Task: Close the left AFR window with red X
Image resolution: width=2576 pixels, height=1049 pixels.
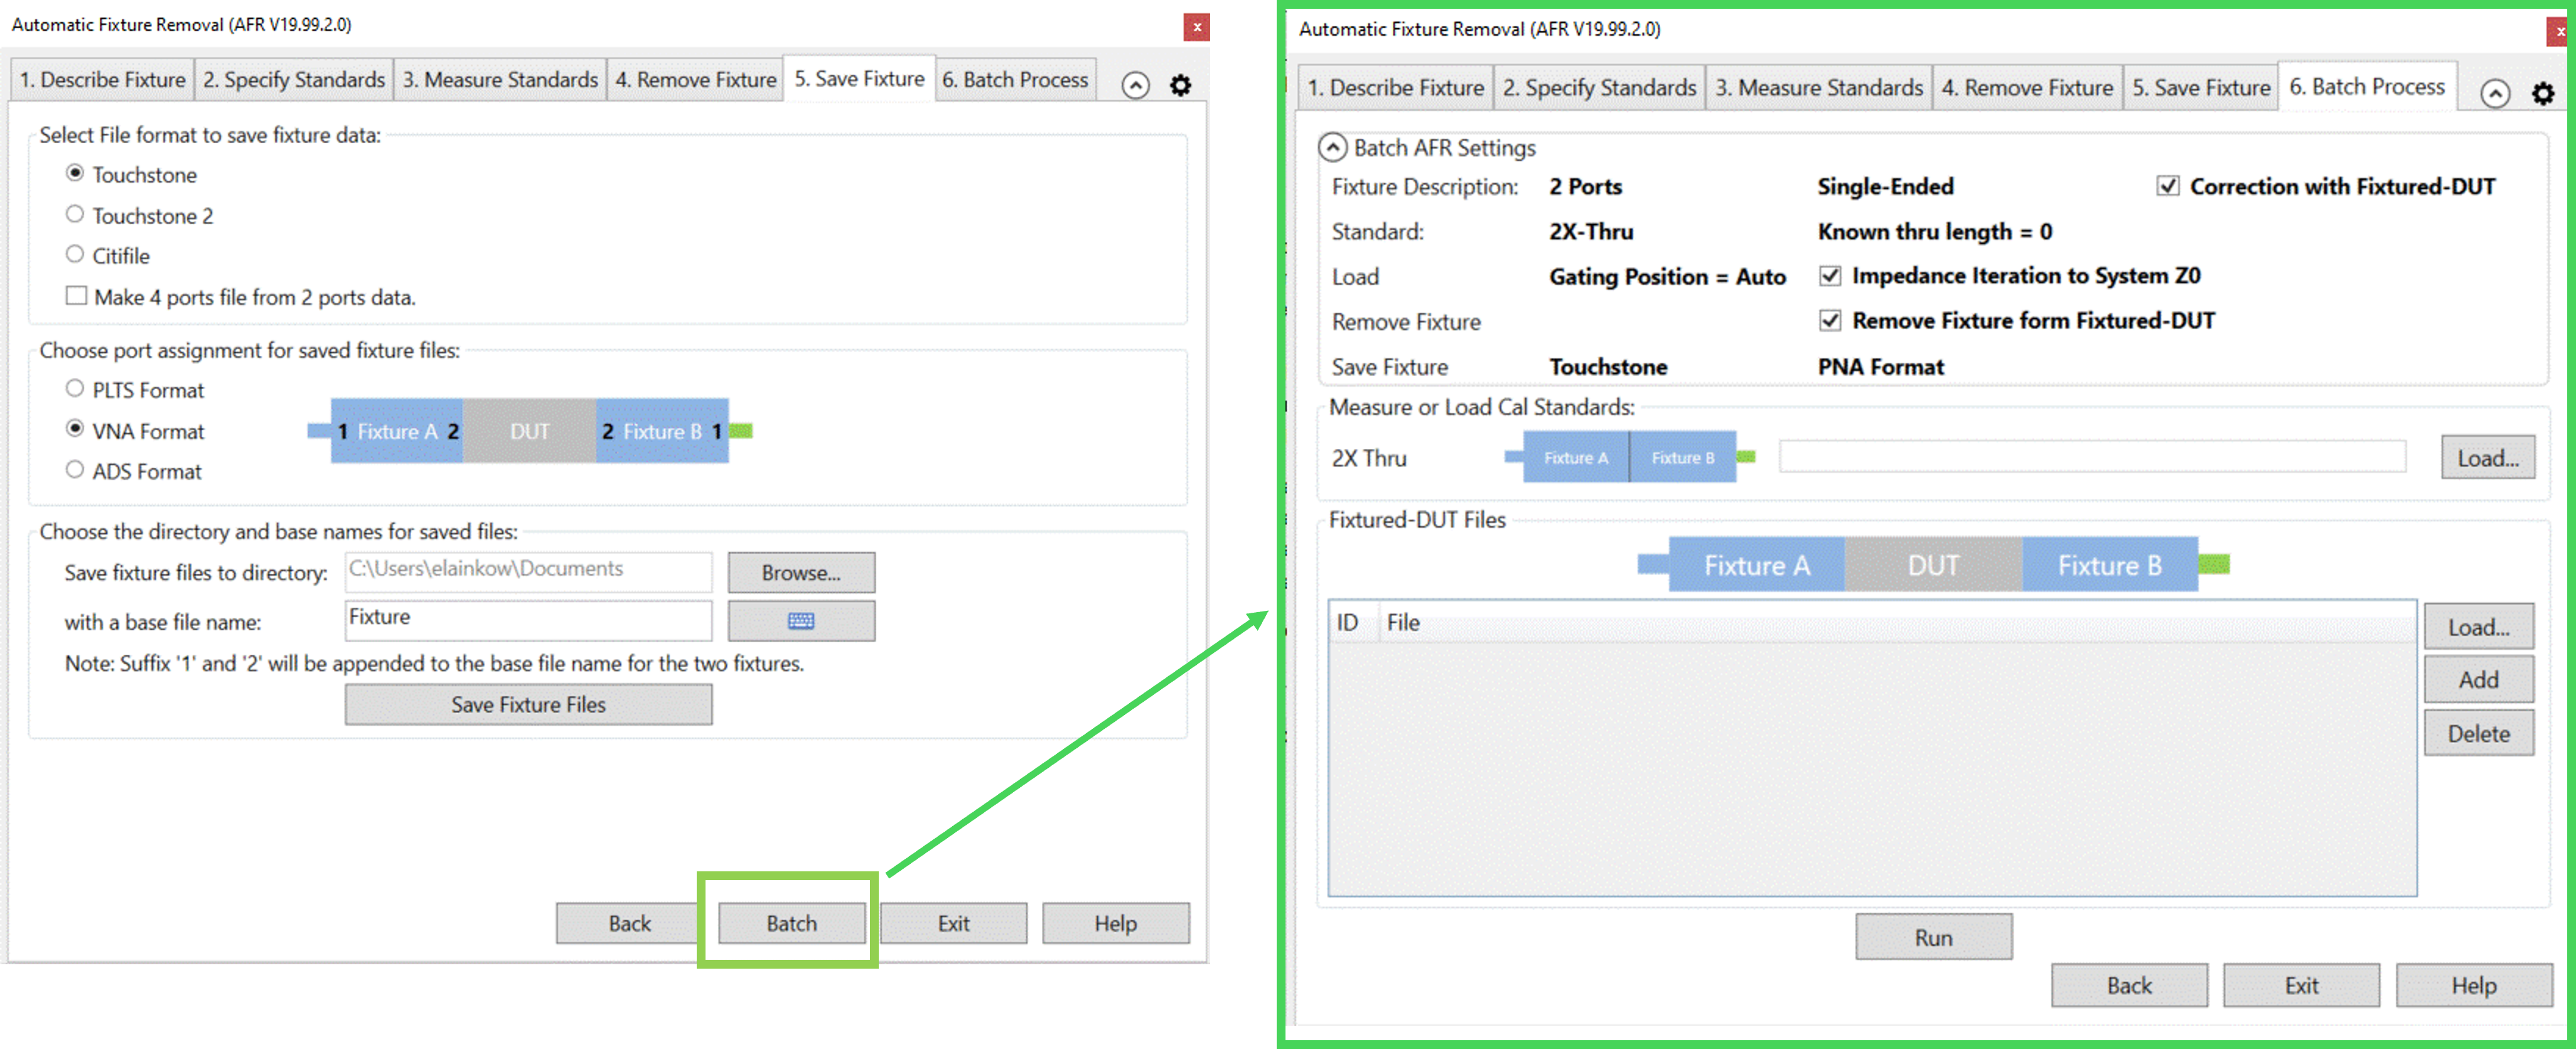Action: pos(1196,27)
